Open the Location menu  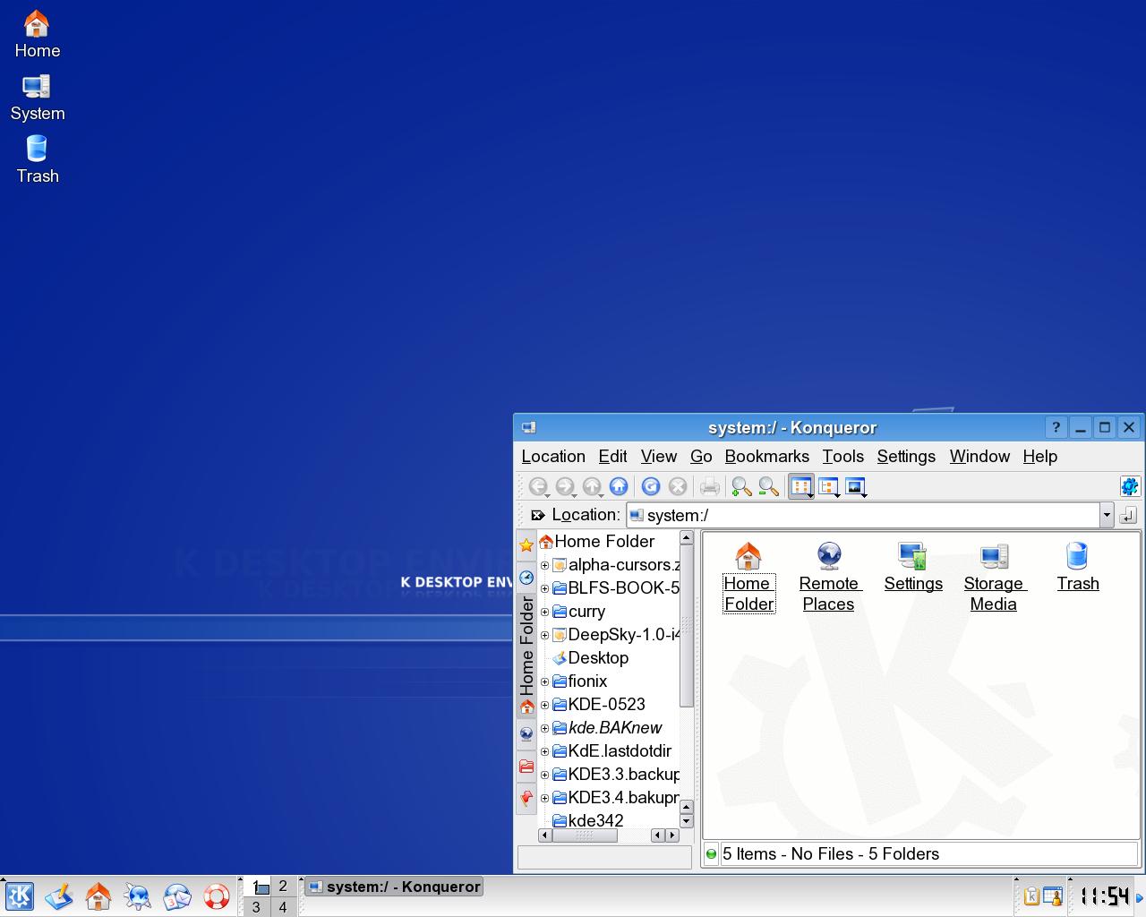pyautogui.click(x=553, y=457)
